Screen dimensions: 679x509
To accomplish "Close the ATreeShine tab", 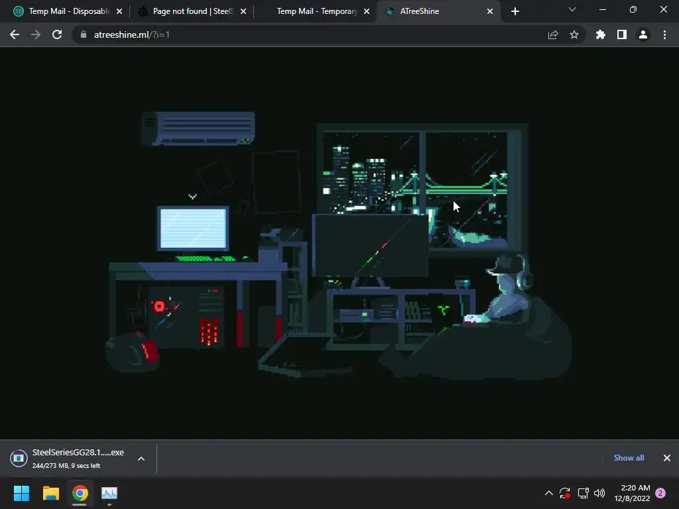I will point(490,11).
